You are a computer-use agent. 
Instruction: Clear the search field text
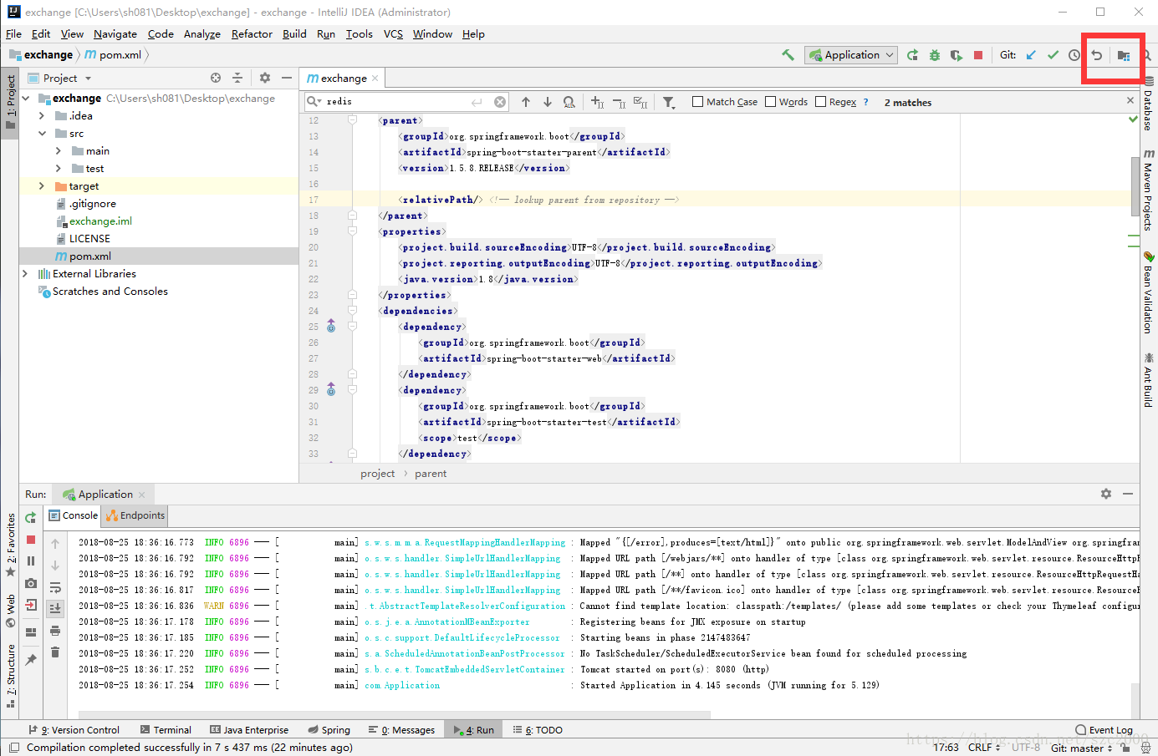(500, 102)
